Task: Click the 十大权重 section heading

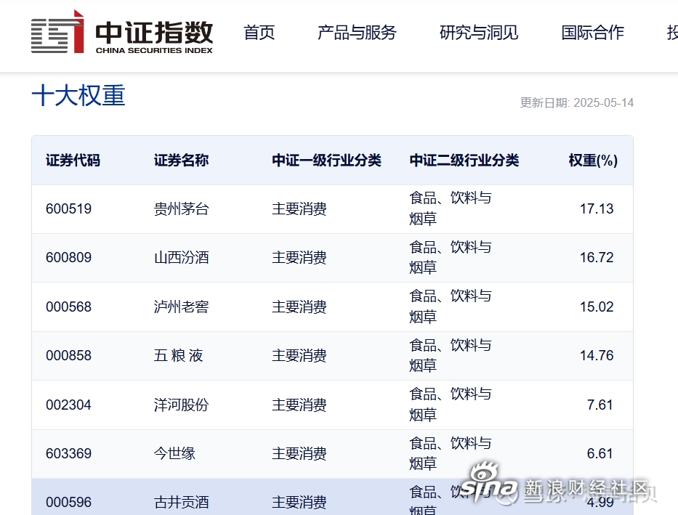Action: (x=78, y=95)
